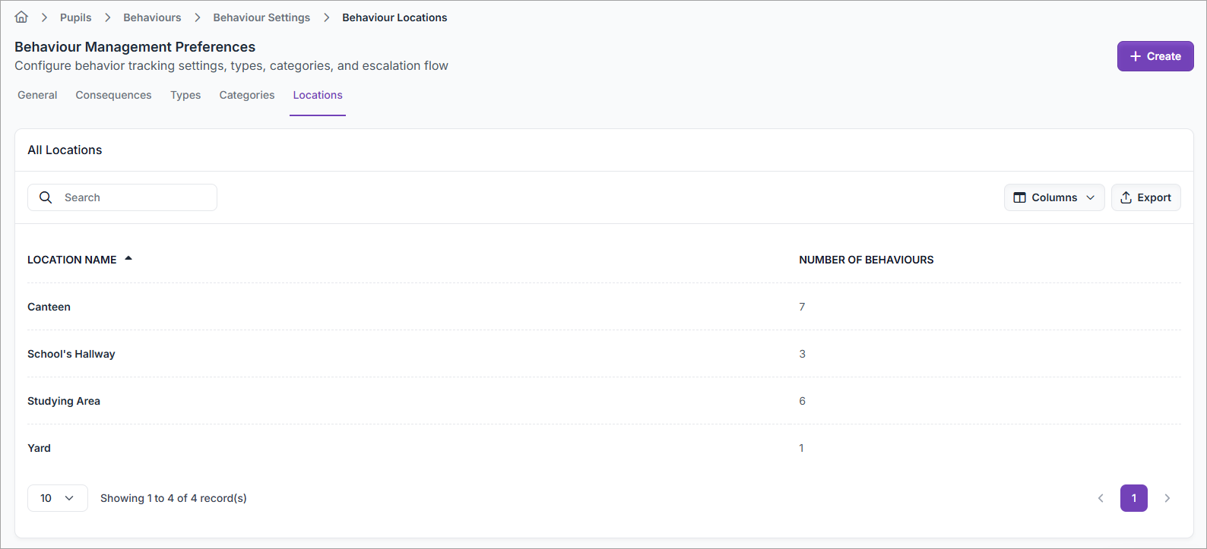Screen dimensions: 1207x549
Task: Go to Behaviour Settings breadcrumb
Action: (261, 17)
